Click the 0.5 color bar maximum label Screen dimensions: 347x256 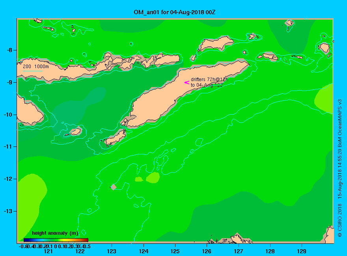click(87, 246)
